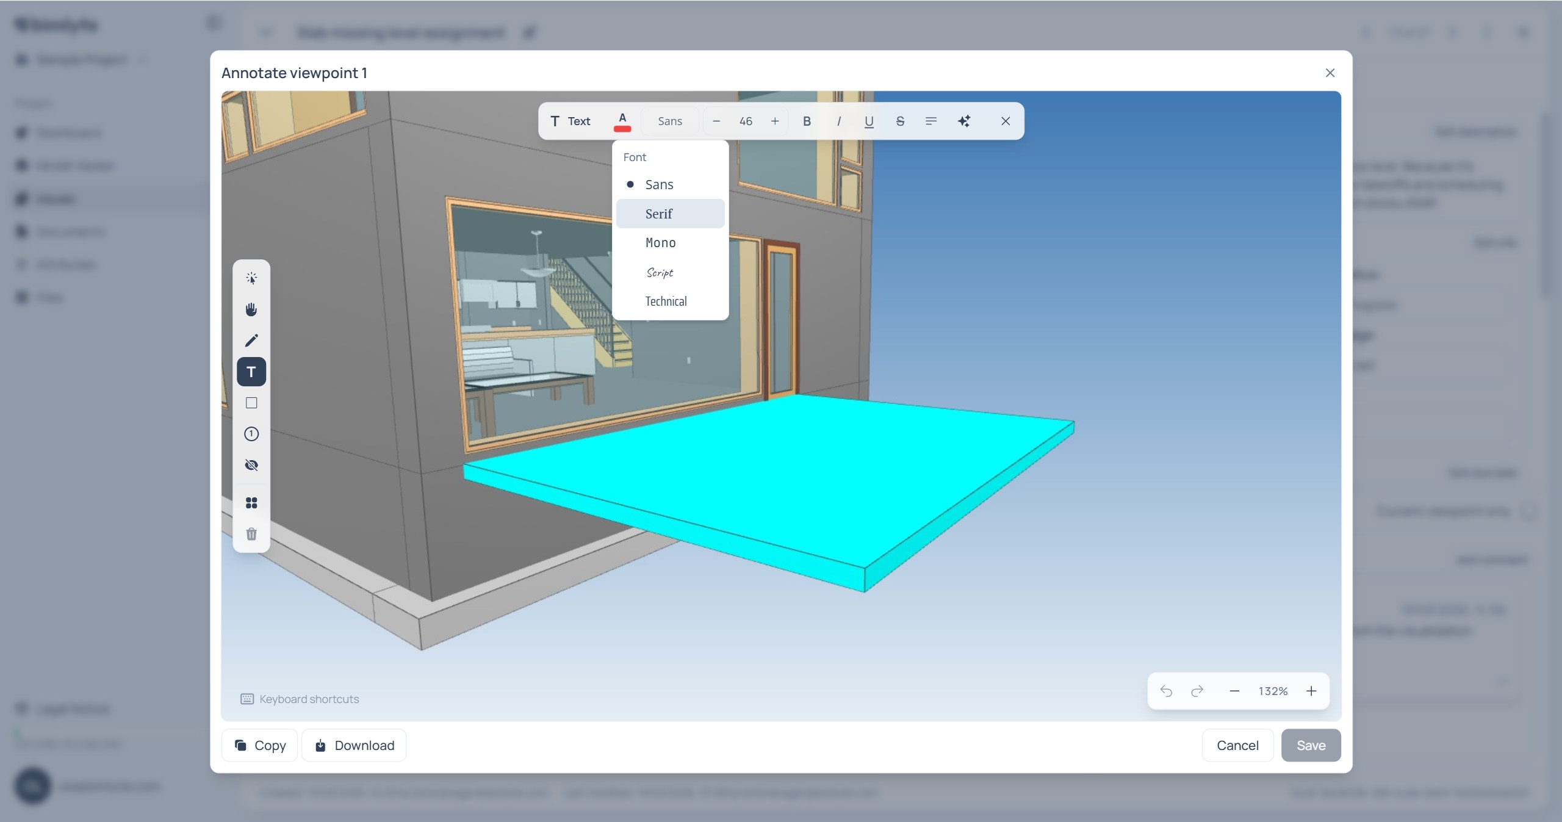Copy the annotated viewpoint
The image size is (1562, 822).
point(260,745)
